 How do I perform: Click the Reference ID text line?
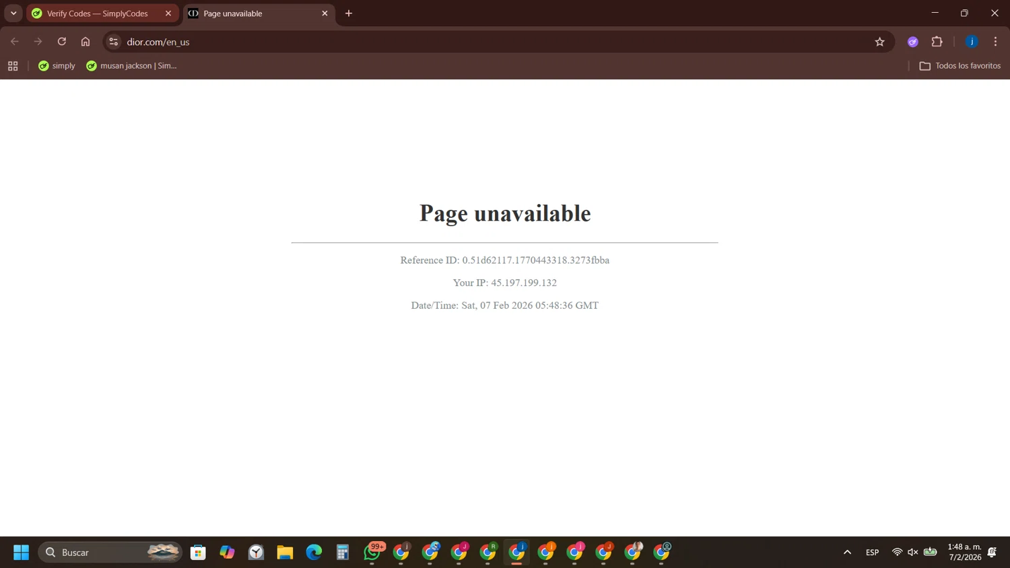tap(505, 260)
